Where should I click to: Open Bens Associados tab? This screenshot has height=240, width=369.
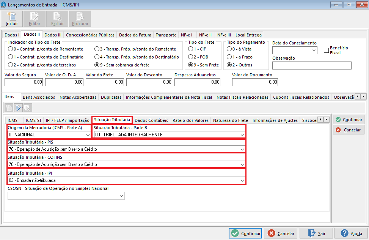click(39, 97)
